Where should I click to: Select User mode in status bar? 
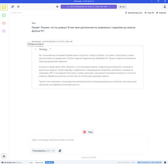31,162
